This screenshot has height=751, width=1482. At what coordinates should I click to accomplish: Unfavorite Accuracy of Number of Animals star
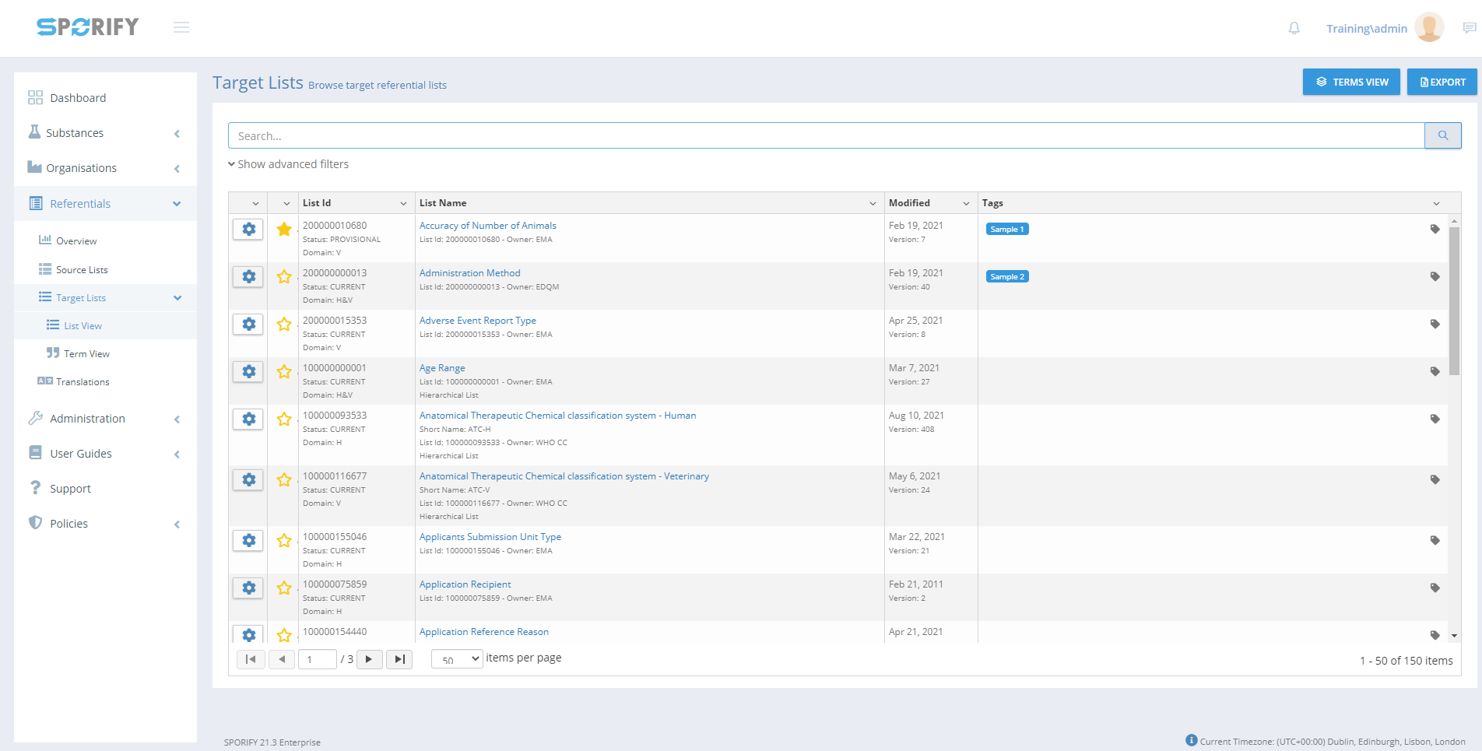[284, 230]
